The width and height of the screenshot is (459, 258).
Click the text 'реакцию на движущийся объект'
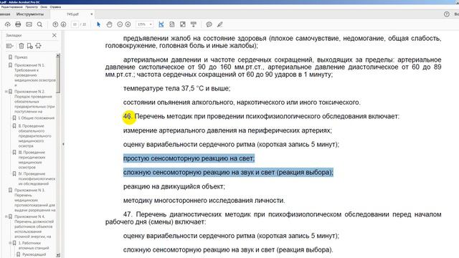pyautogui.click(x=174, y=186)
